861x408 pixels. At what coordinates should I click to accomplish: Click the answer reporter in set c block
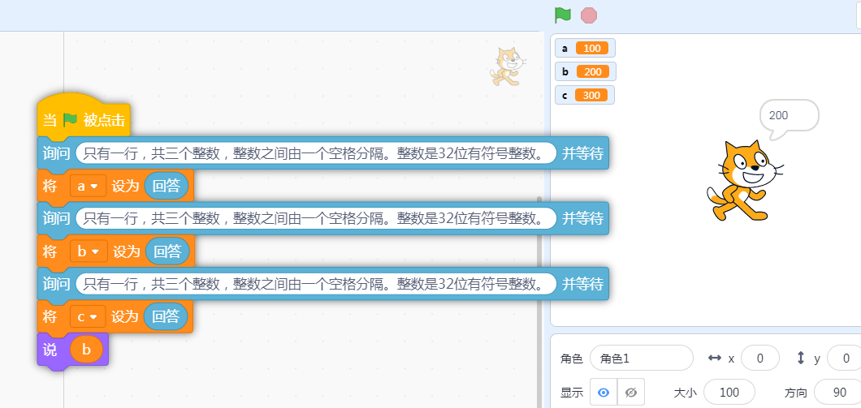tap(166, 317)
